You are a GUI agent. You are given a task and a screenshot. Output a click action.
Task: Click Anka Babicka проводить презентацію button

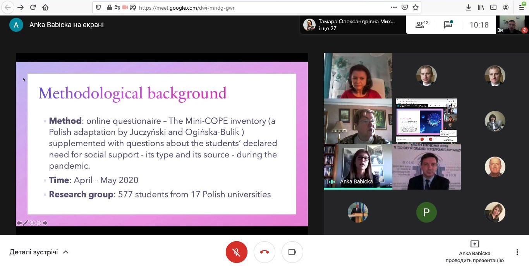tap(474, 252)
